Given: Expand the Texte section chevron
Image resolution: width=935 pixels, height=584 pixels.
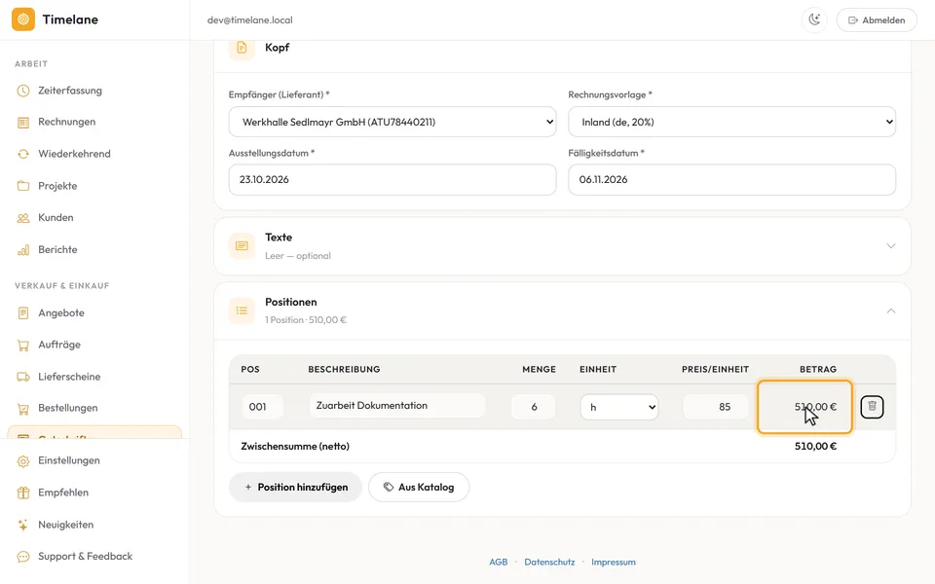Looking at the screenshot, I should 891,245.
